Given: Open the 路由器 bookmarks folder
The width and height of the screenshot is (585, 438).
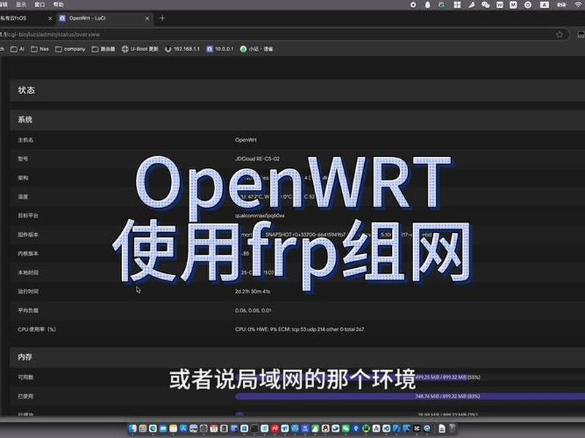Looking at the screenshot, I should [103, 49].
